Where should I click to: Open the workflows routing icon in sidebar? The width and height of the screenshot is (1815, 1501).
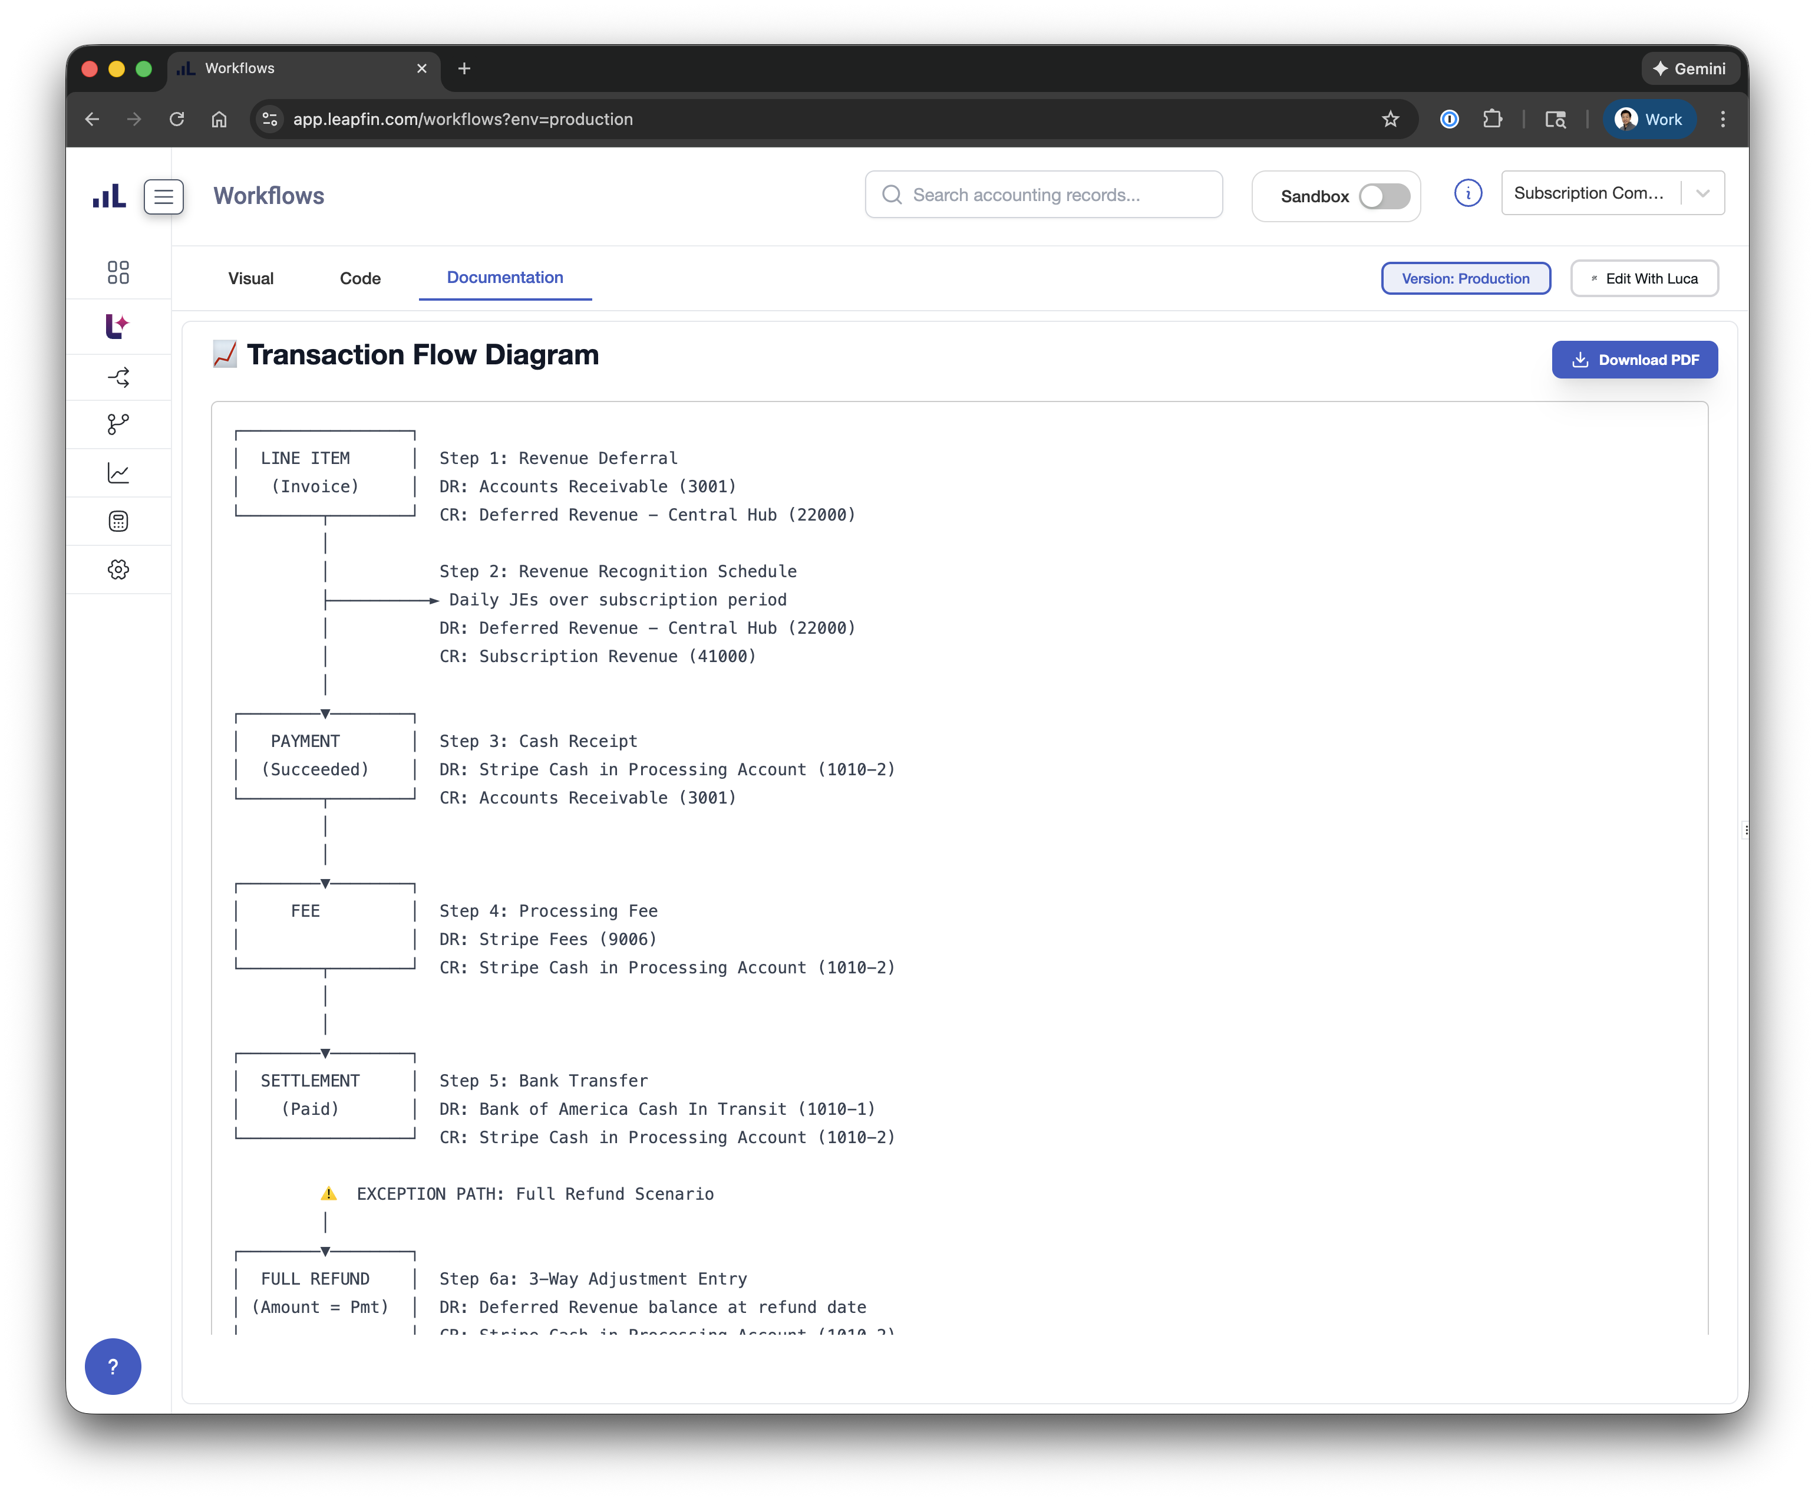pyautogui.click(x=118, y=377)
